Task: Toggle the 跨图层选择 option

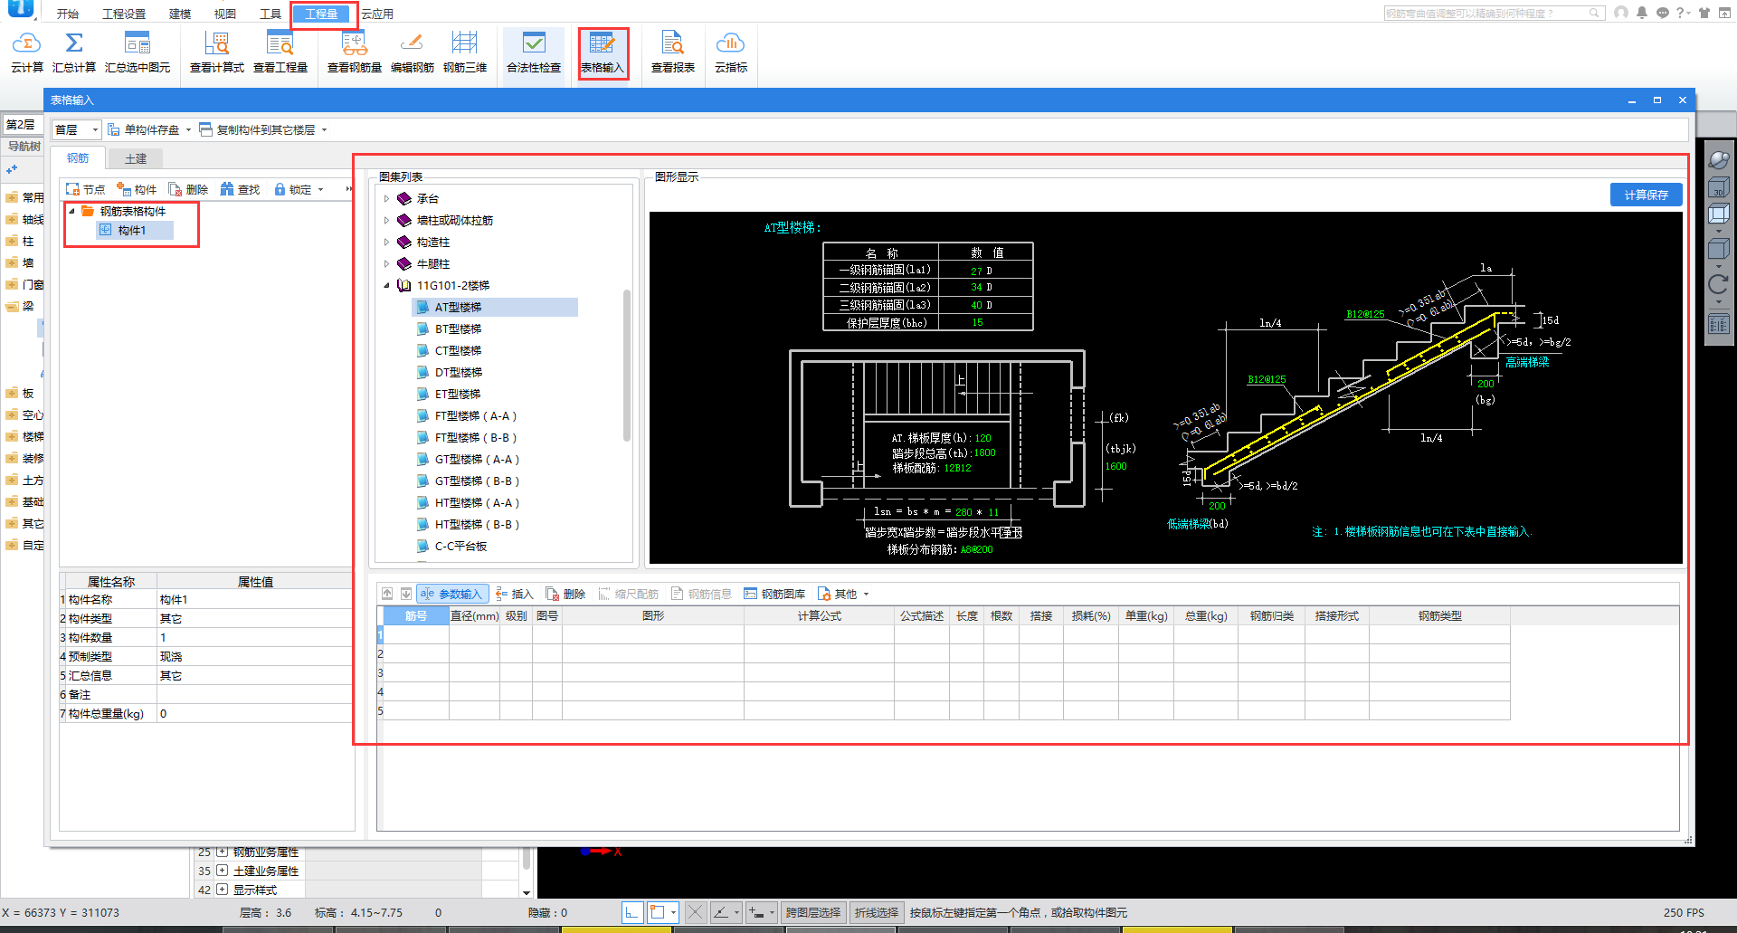Action: point(812,912)
